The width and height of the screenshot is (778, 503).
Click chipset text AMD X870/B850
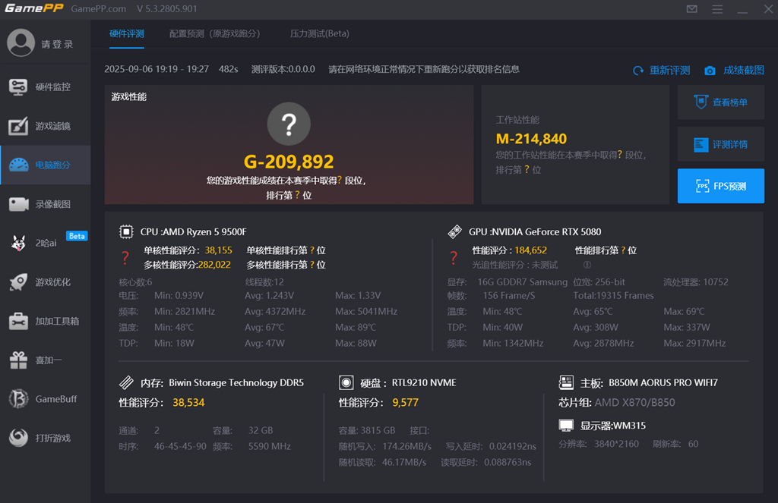(x=634, y=402)
